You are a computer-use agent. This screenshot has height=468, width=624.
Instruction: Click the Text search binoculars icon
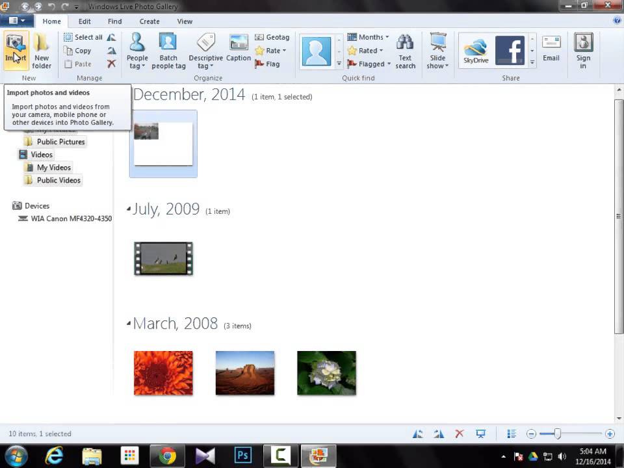click(x=405, y=51)
